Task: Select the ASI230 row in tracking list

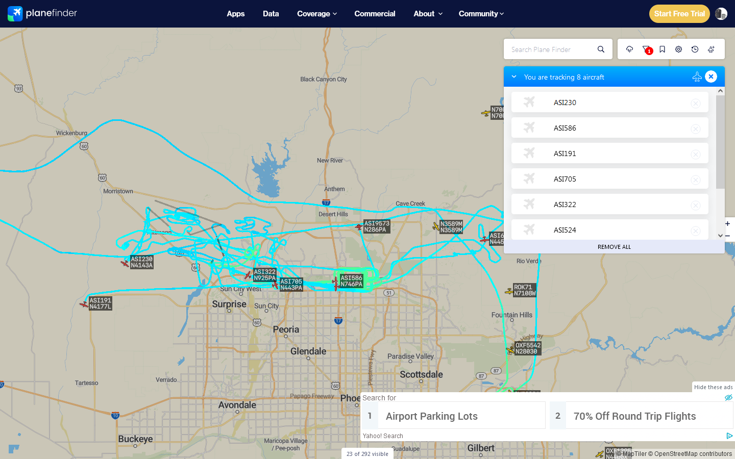Action: pyautogui.click(x=610, y=102)
